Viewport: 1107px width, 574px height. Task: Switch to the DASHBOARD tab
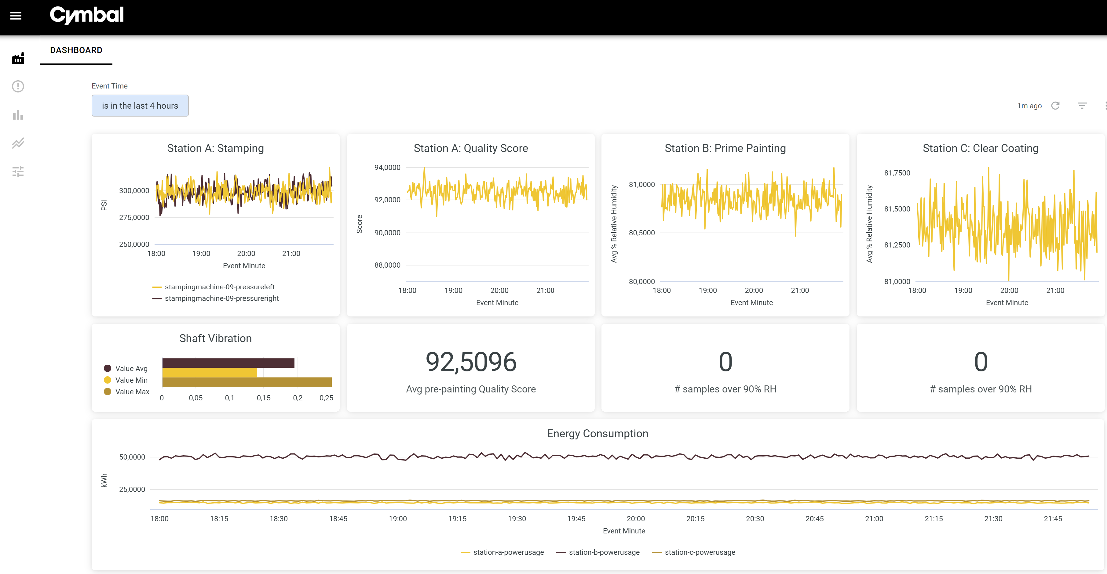click(76, 50)
